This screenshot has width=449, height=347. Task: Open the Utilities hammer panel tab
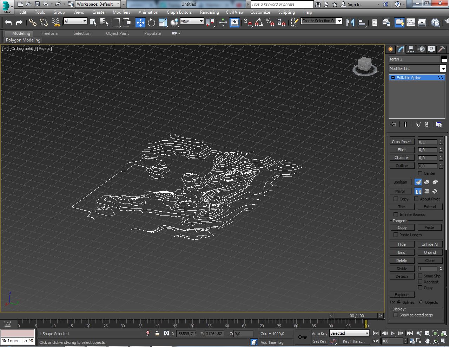tap(441, 49)
